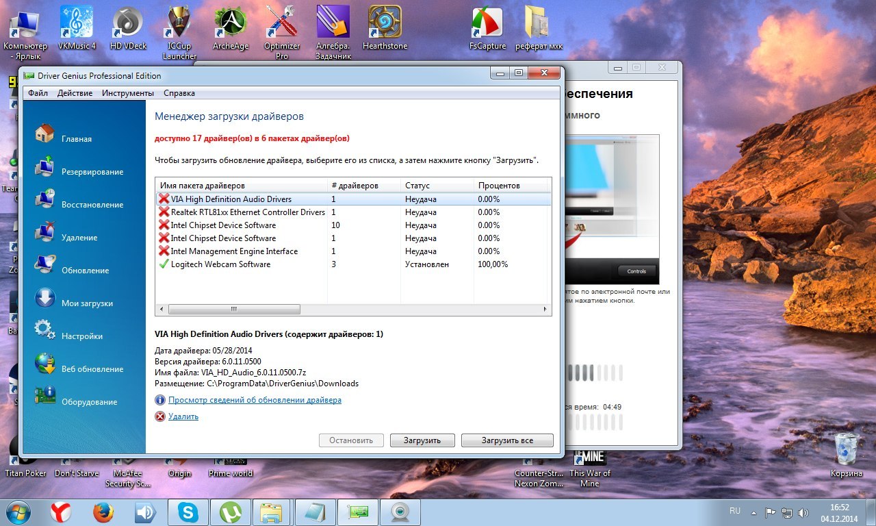Screen dimensions: 876x526
Task: Select first Intel Chipset Device Software row (10 drivers)
Action: tap(352, 225)
